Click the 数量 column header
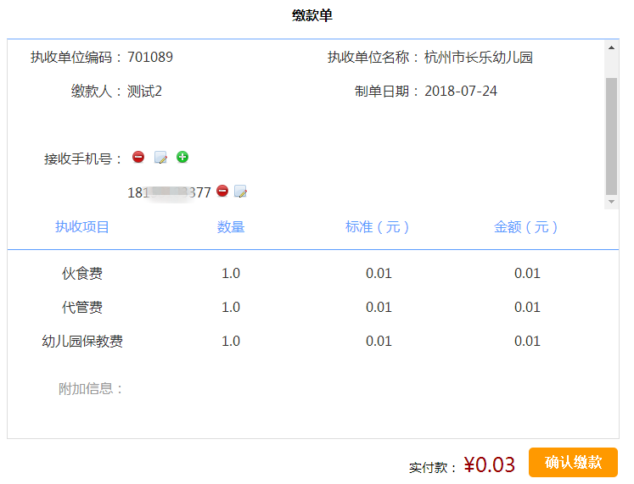The width and height of the screenshot is (634, 484). (231, 227)
